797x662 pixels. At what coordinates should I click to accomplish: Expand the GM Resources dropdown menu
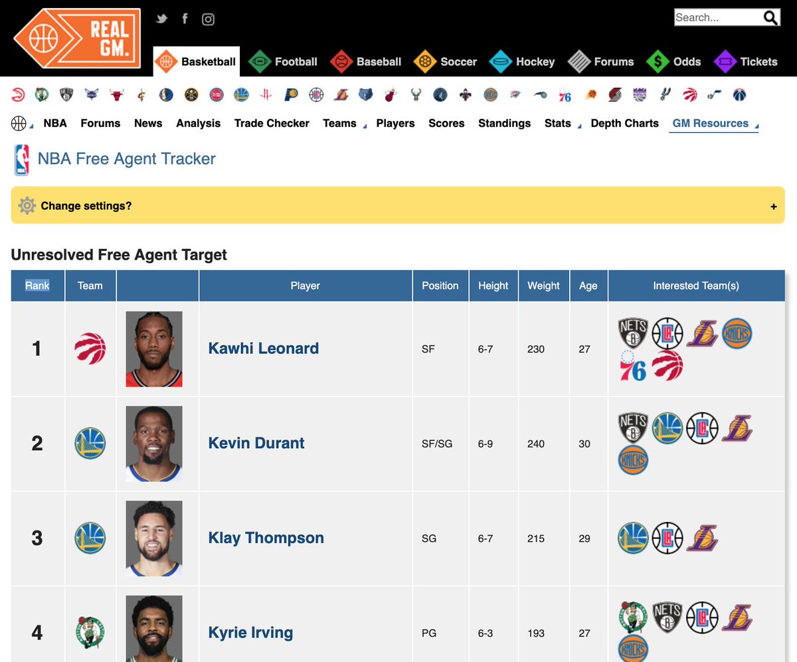pyautogui.click(x=715, y=124)
